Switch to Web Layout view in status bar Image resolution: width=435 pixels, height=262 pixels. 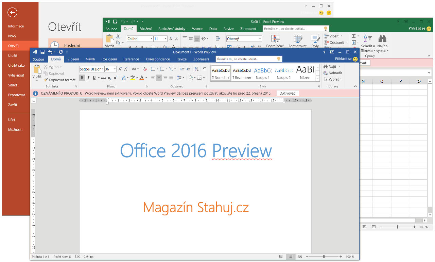click(x=300, y=257)
